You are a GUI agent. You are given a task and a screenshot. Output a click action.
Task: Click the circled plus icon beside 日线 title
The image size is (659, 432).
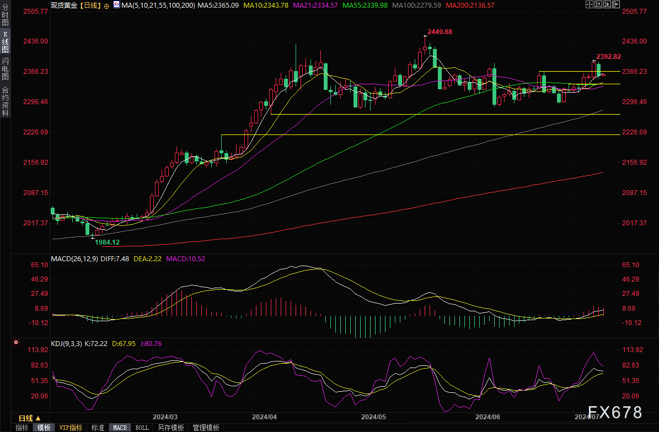(x=106, y=6)
